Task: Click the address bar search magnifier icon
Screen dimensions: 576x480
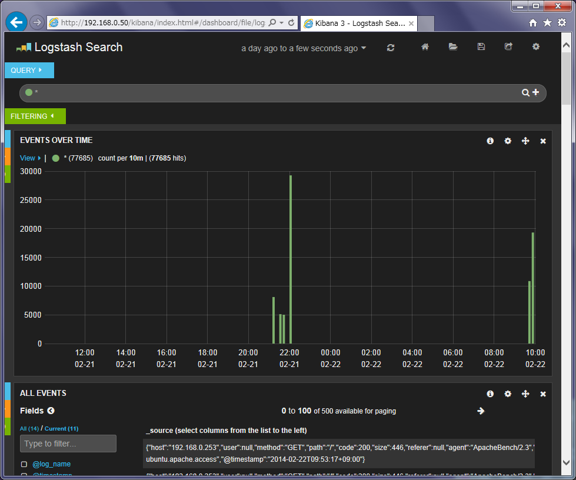Action: pyautogui.click(x=272, y=23)
